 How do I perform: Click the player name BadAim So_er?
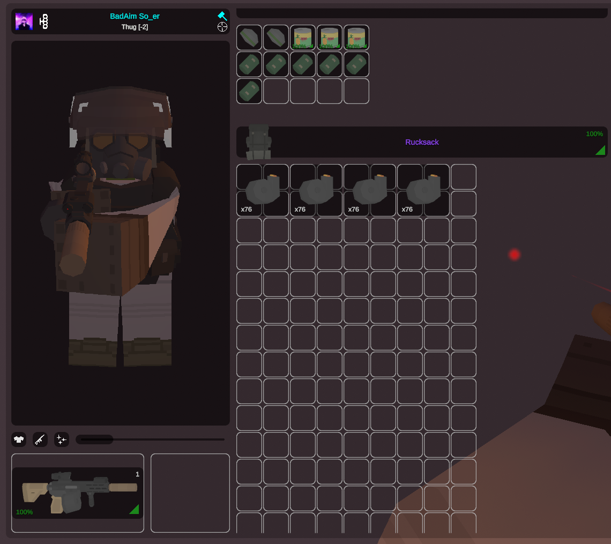click(x=135, y=17)
